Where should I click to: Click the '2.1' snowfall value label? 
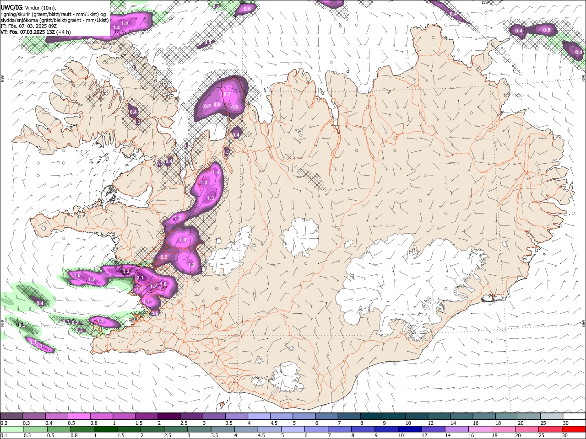[x=141, y=278]
